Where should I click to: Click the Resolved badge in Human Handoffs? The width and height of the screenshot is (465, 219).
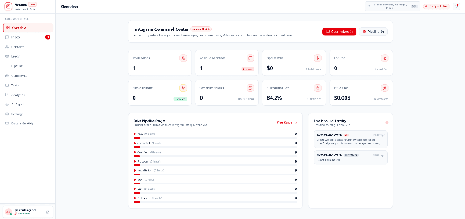[x=180, y=99]
